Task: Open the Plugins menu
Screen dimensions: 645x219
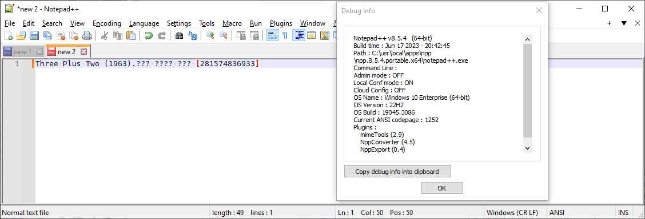Action: coord(281,23)
